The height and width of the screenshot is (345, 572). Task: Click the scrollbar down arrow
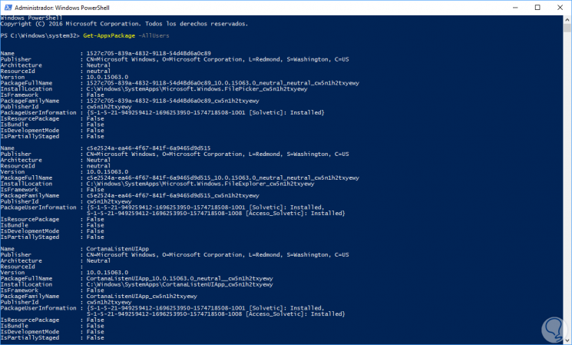[567, 340]
